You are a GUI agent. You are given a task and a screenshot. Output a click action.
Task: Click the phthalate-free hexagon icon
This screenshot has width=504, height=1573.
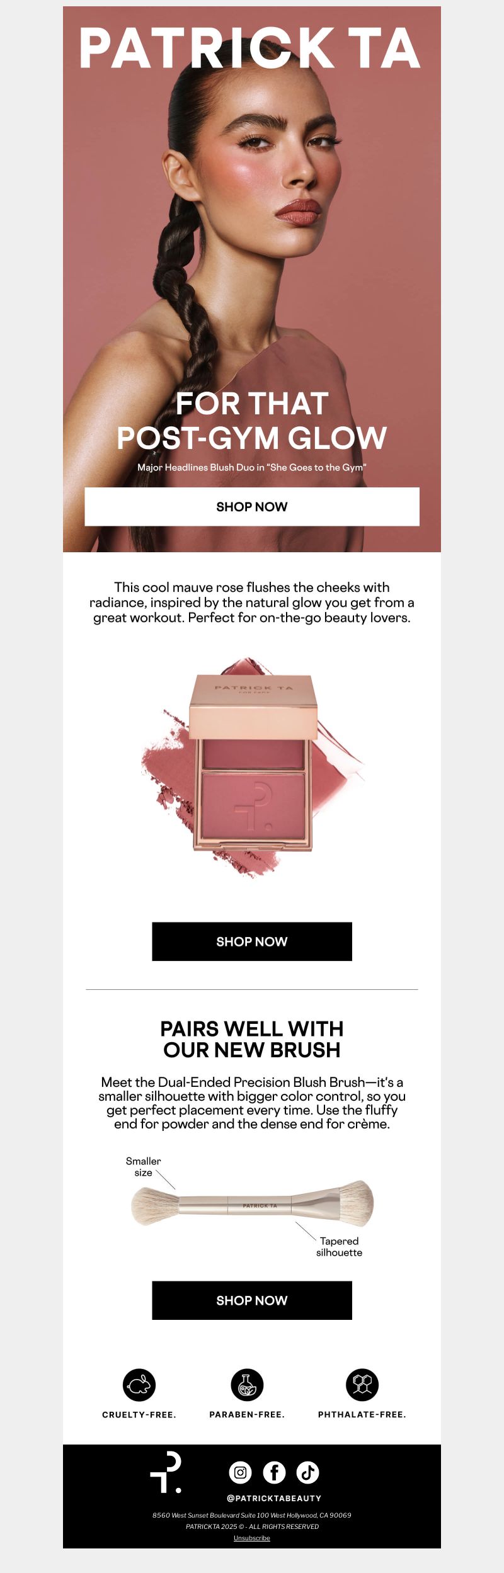[x=362, y=1385]
